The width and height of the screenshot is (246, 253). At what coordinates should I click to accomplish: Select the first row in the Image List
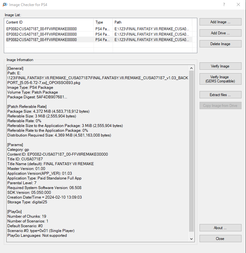pos(99,29)
